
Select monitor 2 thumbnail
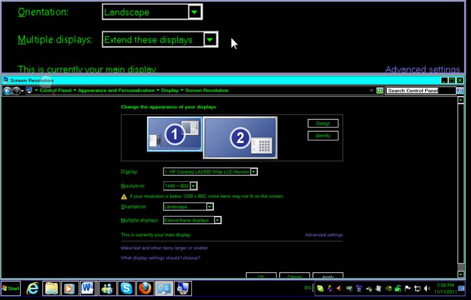[x=240, y=138]
